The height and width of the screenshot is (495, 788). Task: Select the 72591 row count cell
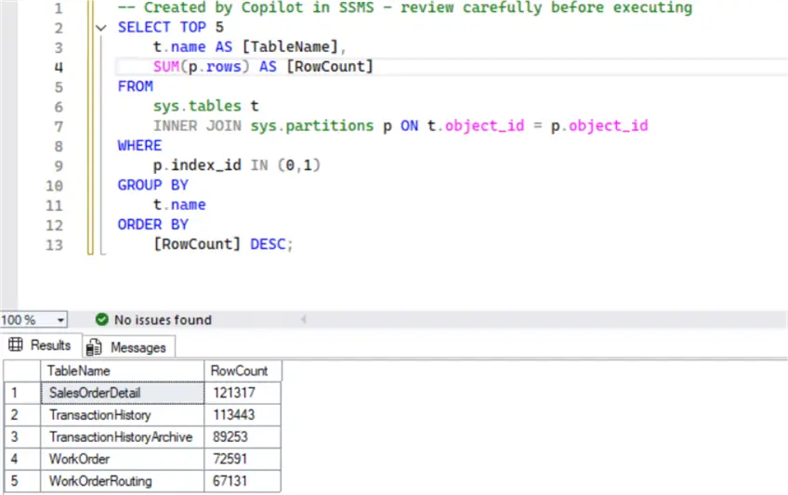(x=243, y=459)
